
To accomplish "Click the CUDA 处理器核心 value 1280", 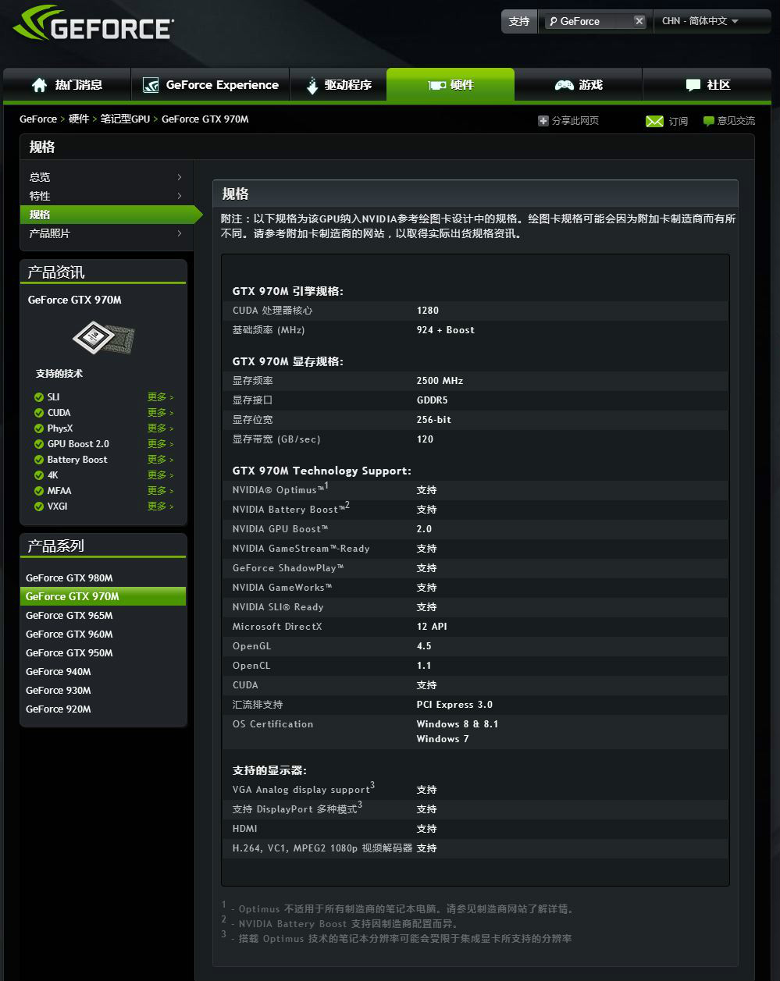I will point(428,311).
